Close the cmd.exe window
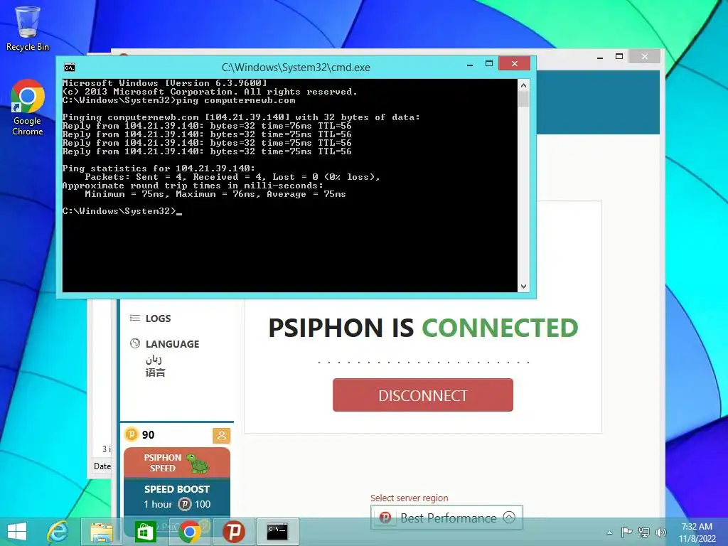This screenshot has height=546, width=728. click(515, 63)
